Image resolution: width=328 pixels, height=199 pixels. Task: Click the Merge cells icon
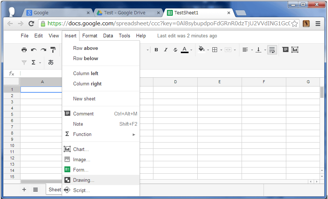[x=228, y=50]
